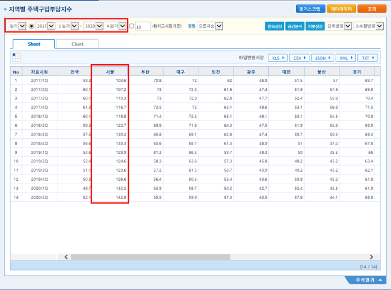The height and width of the screenshot is (290, 391).
Task: Select the recent count radio button
Action: click(132, 26)
